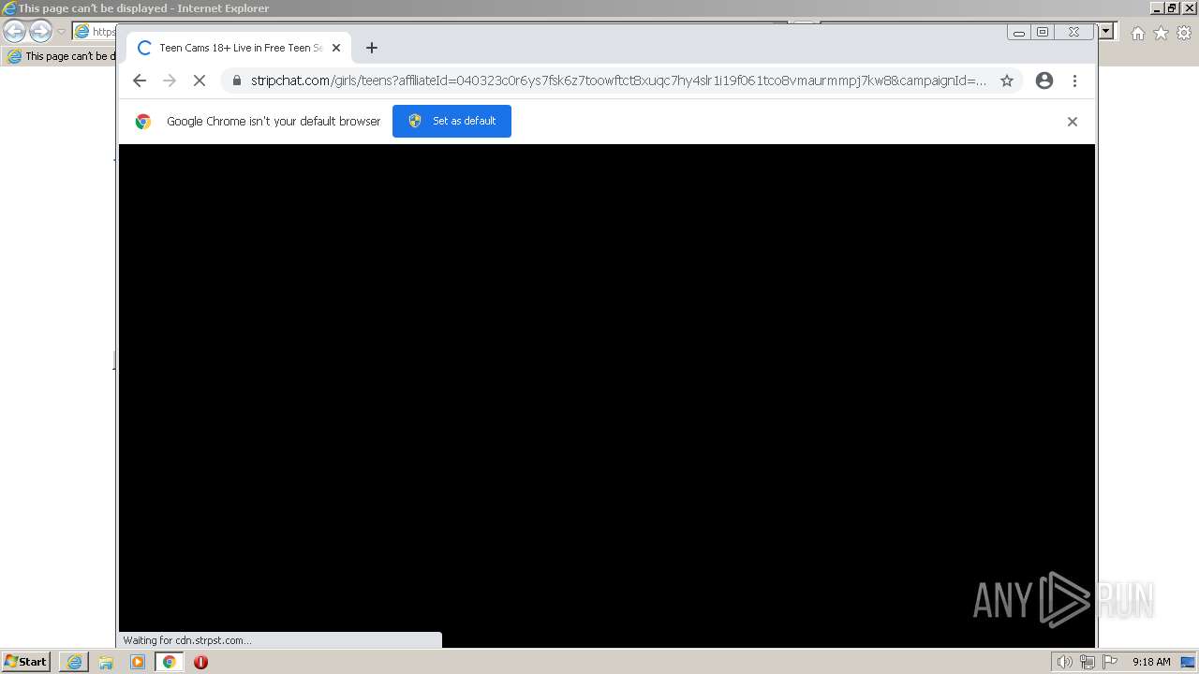Go back in Internet Explorer
This screenshot has height=674, width=1199.
pyautogui.click(x=14, y=32)
